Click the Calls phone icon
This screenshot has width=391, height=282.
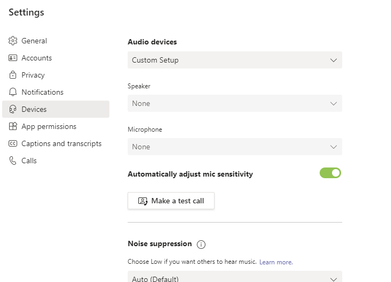pyautogui.click(x=13, y=161)
